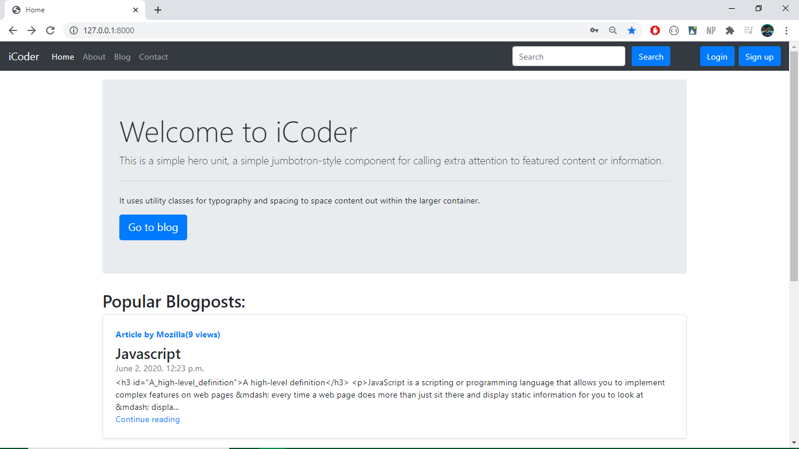Click inside the Search input field
Image resolution: width=799 pixels, height=449 pixels.
point(568,56)
